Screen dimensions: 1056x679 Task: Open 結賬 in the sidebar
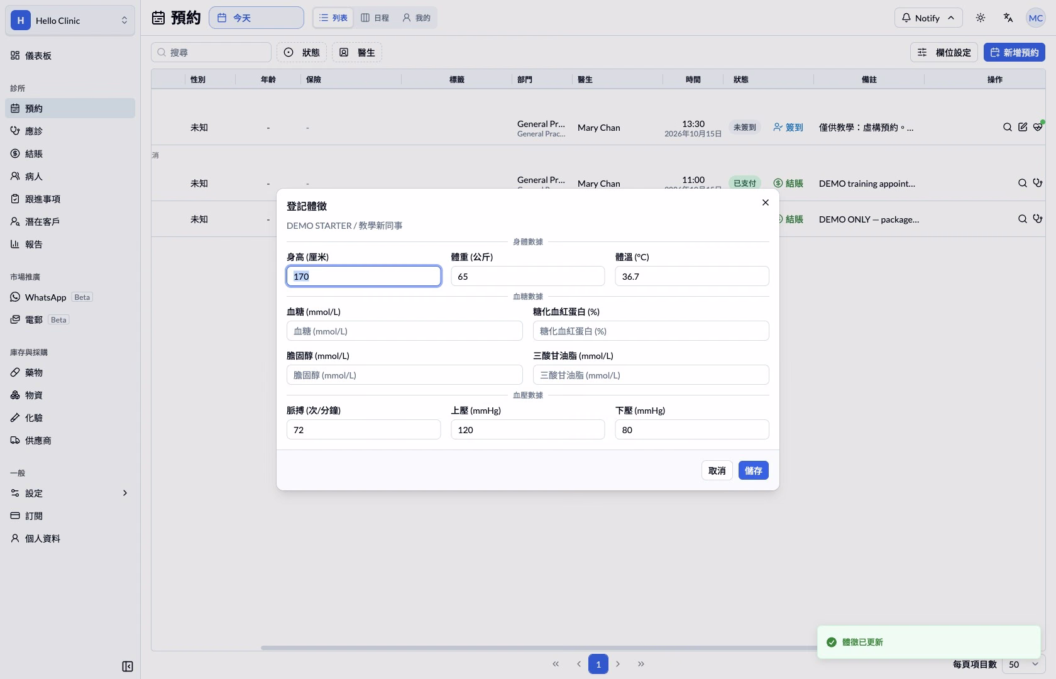pos(70,153)
